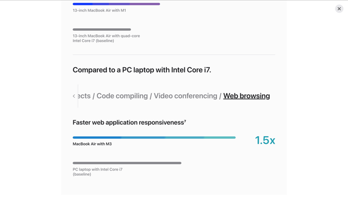Image resolution: width=348 pixels, height=217 pixels.
Task: Click the gray quad-core Intel Core i7 bar
Action: coord(102,29)
